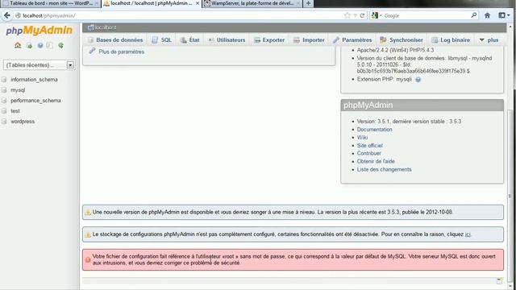The width and height of the screenshot is (516, 290).
Task: Click the SQL documentation icon in sidebar
Action: tap(50, 46)
